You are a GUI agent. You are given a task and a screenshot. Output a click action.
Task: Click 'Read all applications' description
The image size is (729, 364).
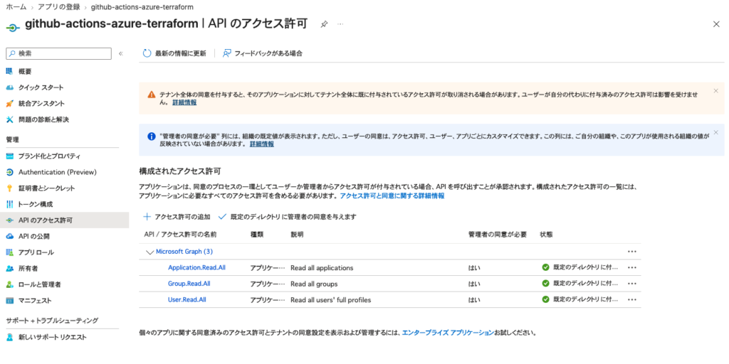pyautogui.click(x=322, y=267)
